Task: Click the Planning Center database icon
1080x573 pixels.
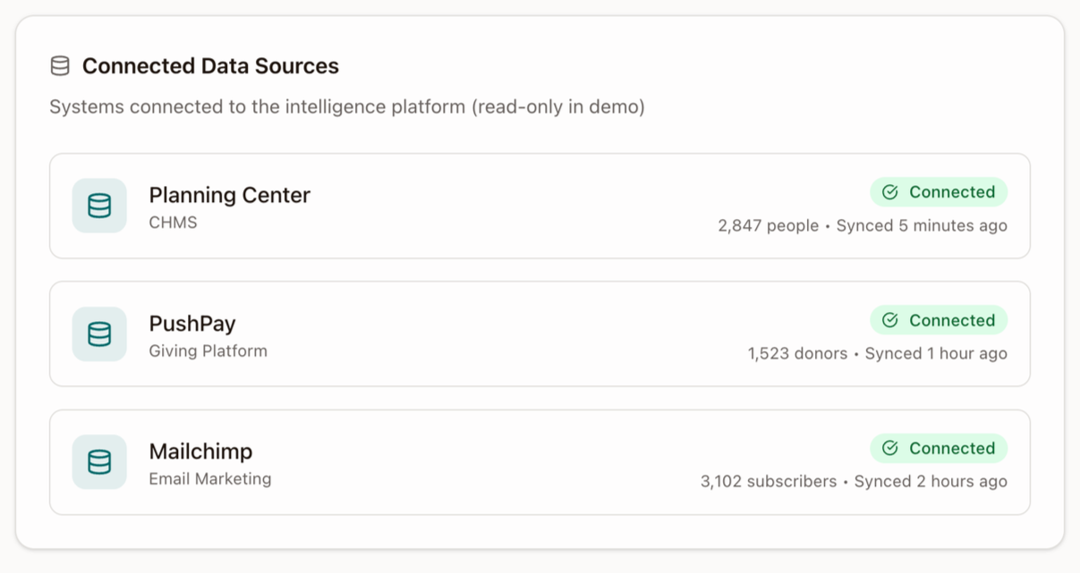Action: [99, 206]
